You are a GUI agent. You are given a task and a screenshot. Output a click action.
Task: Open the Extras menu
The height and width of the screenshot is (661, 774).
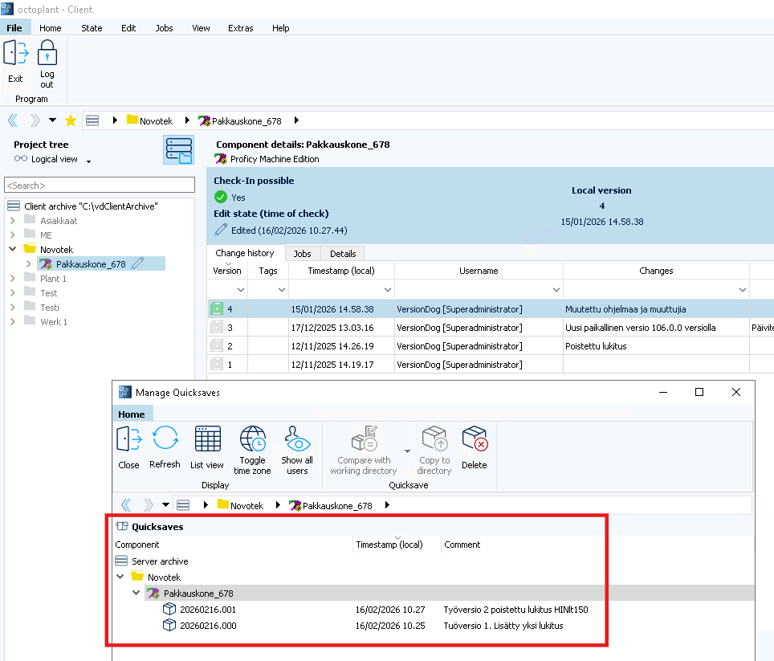tap(240, 28)
